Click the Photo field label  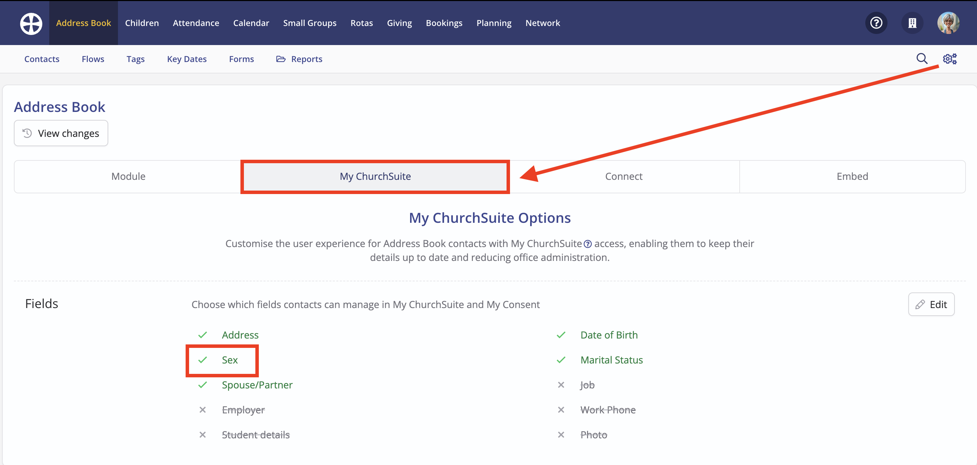pos(594,435)
